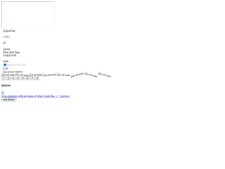Screen dimensions: 225x169
Task: Click the empty framed box at top
Action: point(28,15)
